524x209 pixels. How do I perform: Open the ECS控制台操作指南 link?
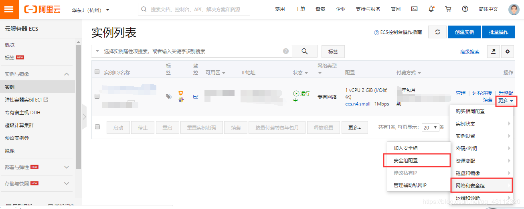398,32
